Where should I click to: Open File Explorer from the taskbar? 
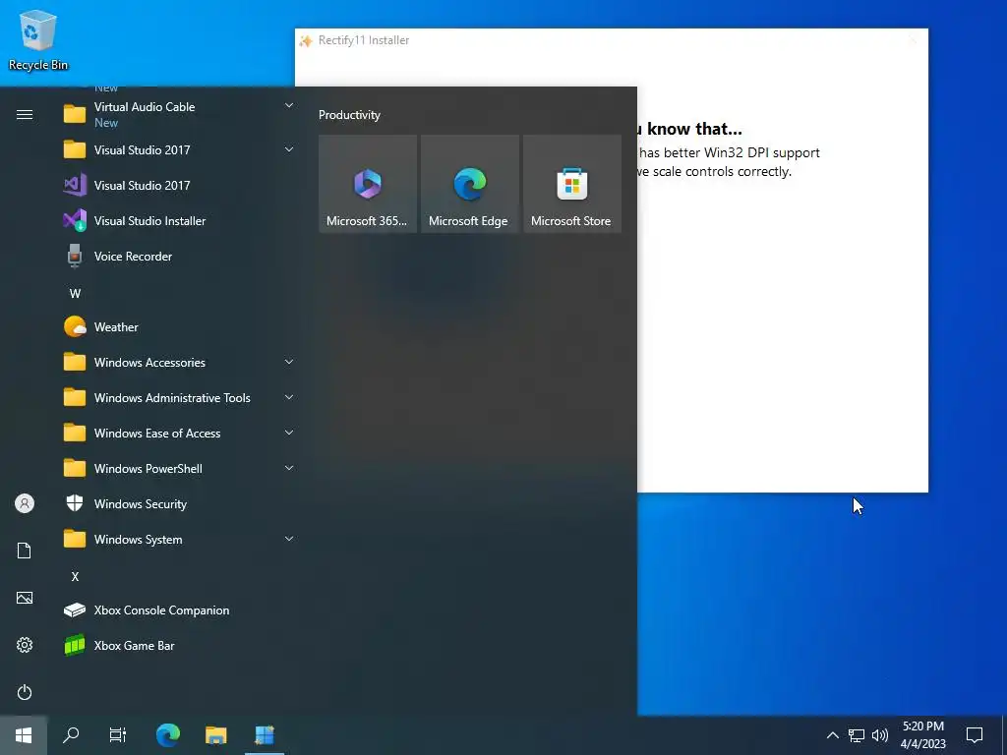coord(215,735)
